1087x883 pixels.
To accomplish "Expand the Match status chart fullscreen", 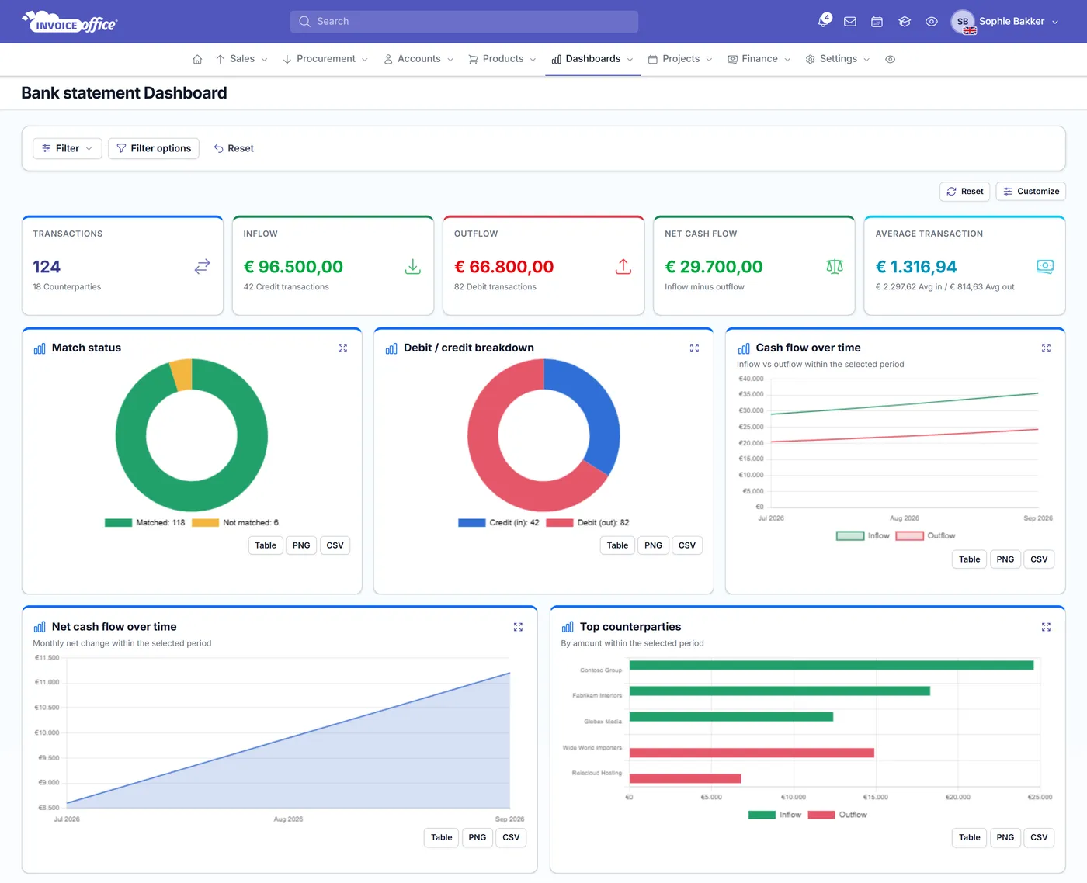I will (342, 348).
